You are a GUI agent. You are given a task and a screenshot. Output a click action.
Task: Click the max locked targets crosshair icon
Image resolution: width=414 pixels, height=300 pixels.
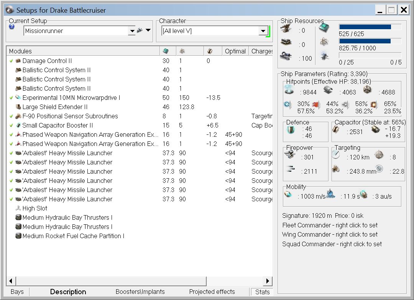(x=378, y=155)
